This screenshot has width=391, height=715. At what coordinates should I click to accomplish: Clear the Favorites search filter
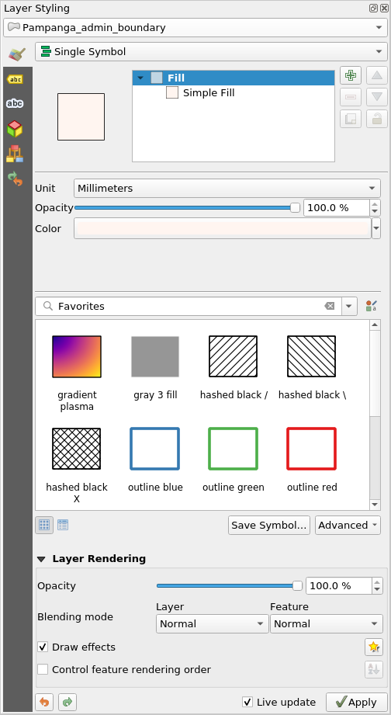[330, 306]
